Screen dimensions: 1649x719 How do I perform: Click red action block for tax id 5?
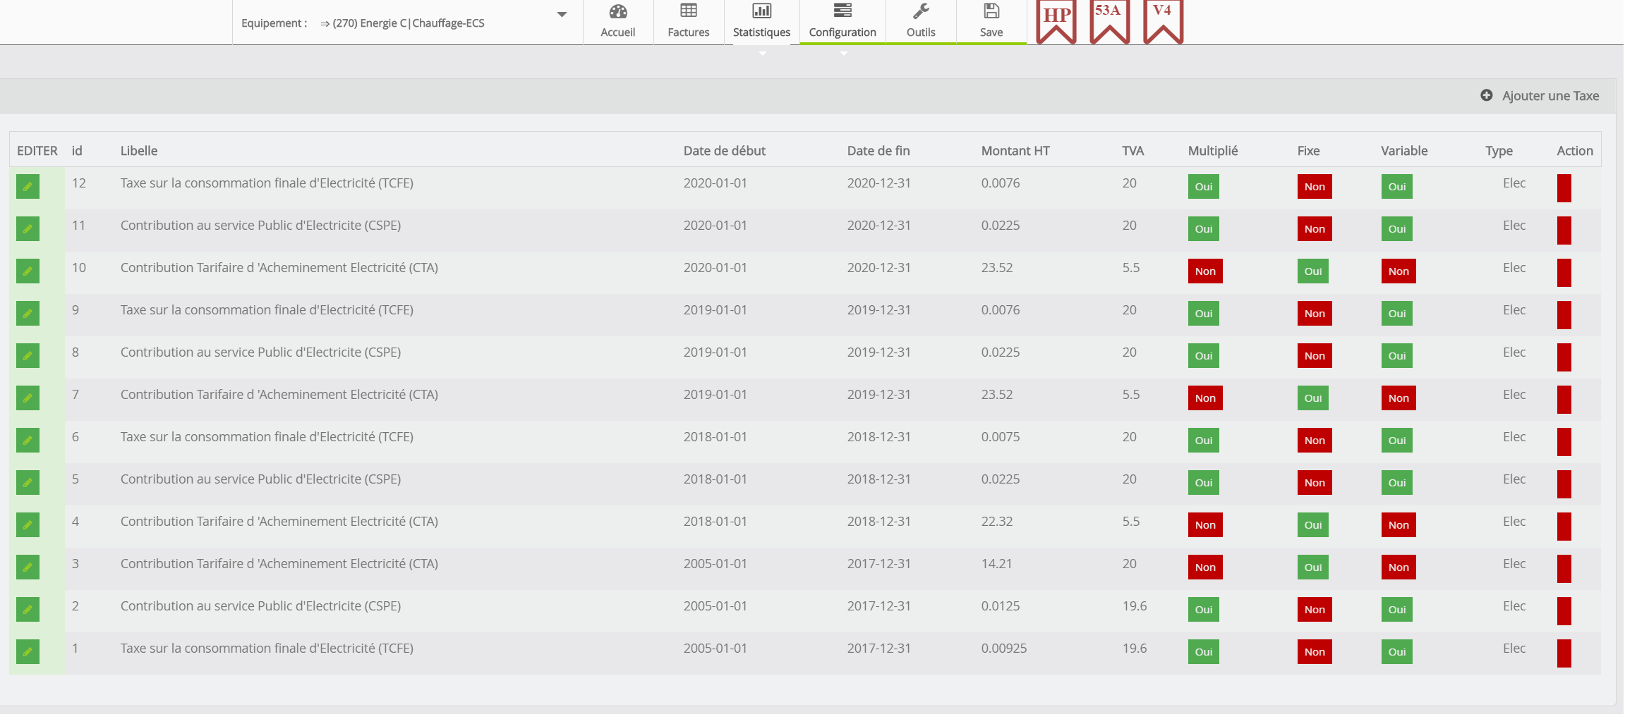pos(1564,484)
